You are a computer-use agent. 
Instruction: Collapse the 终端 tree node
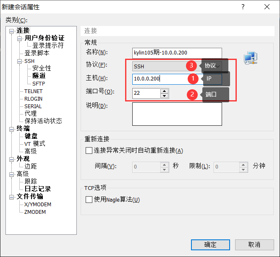(x=11, y=129)
